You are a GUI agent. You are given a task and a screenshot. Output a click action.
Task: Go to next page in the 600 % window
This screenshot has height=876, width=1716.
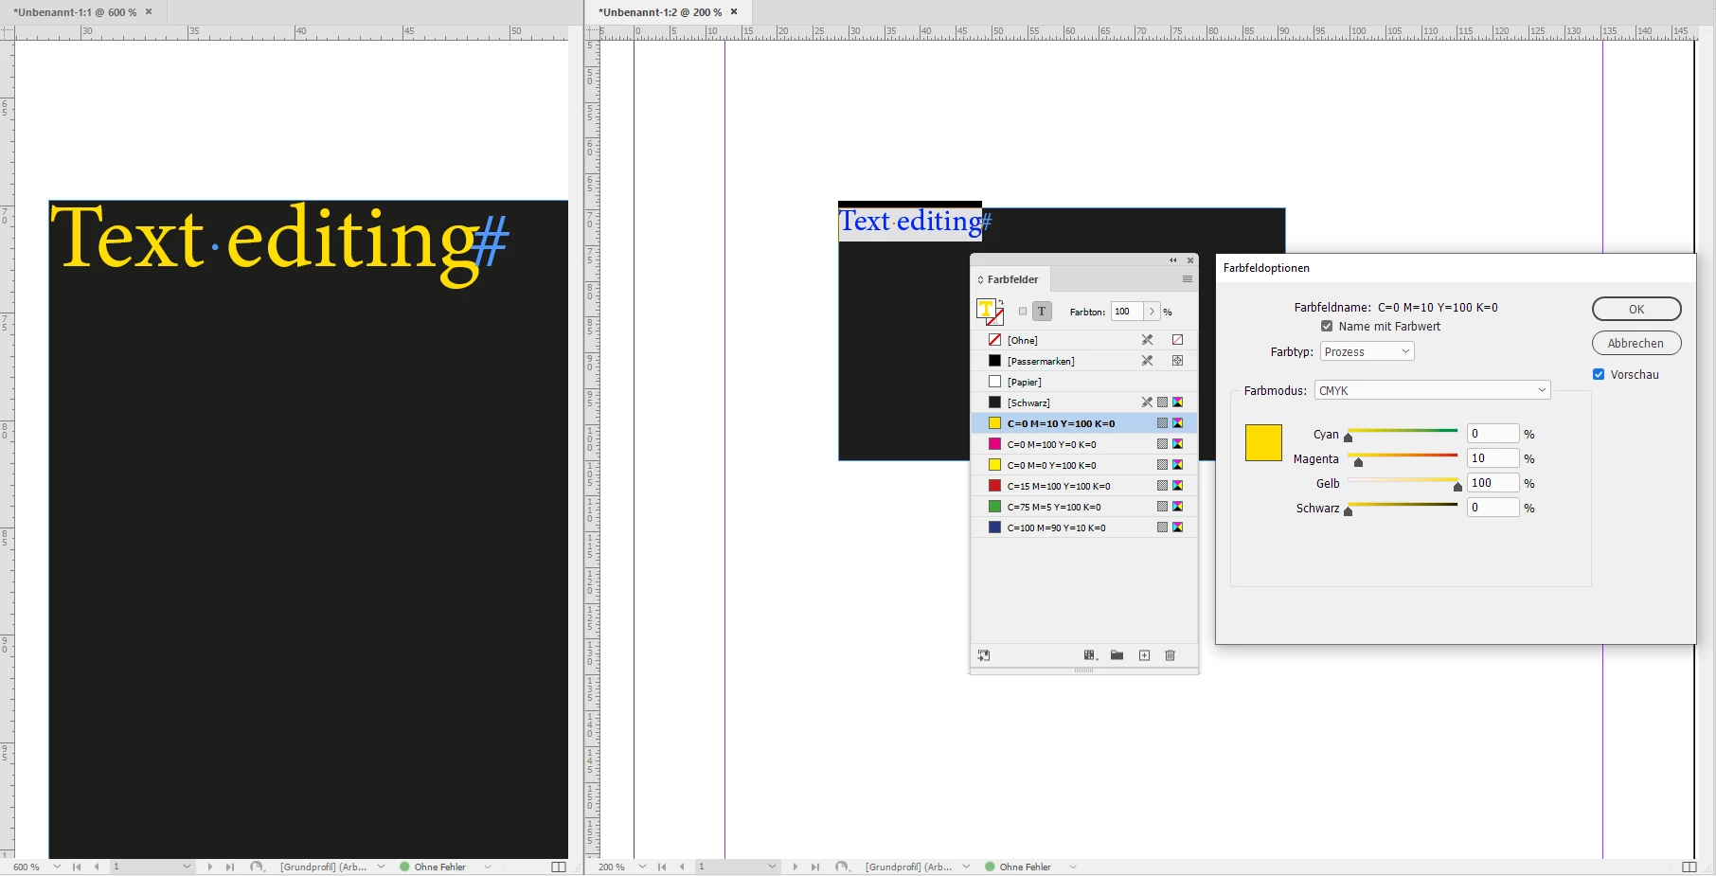(x=209, y=867)
